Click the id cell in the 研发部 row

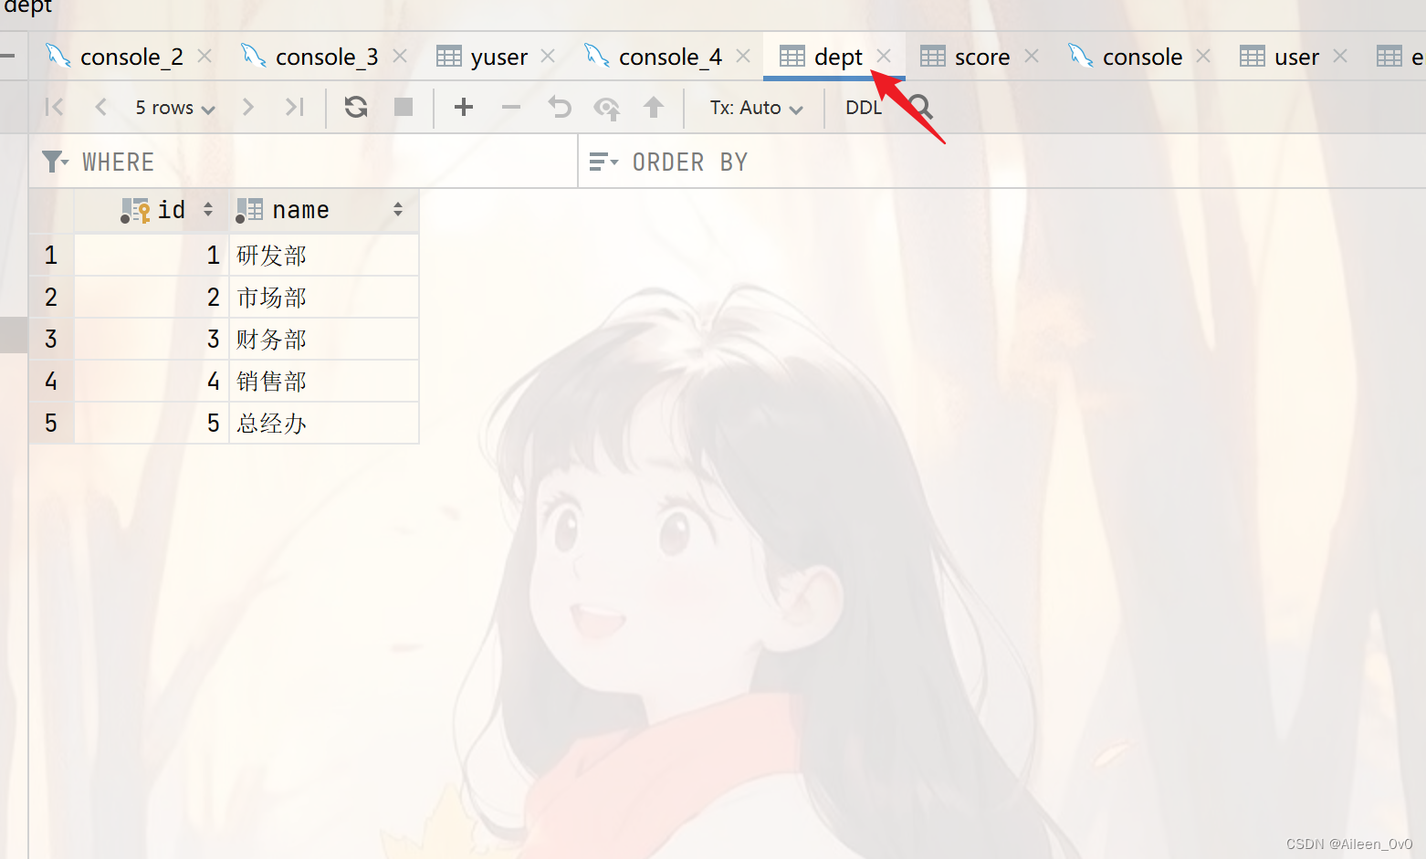(152, 256)
